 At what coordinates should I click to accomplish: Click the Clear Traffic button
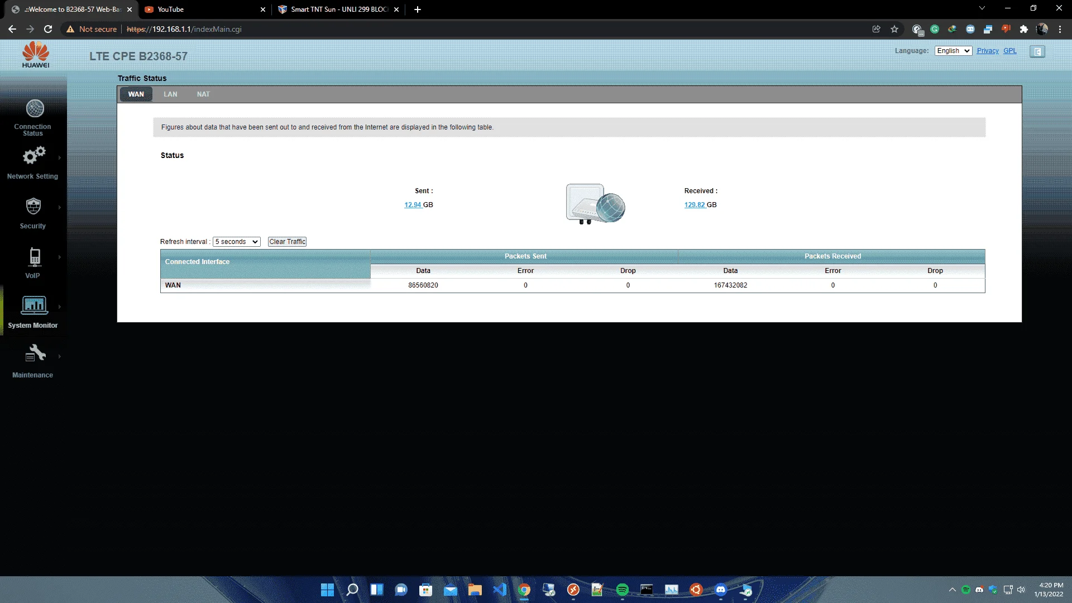click(x=288, y=242)
